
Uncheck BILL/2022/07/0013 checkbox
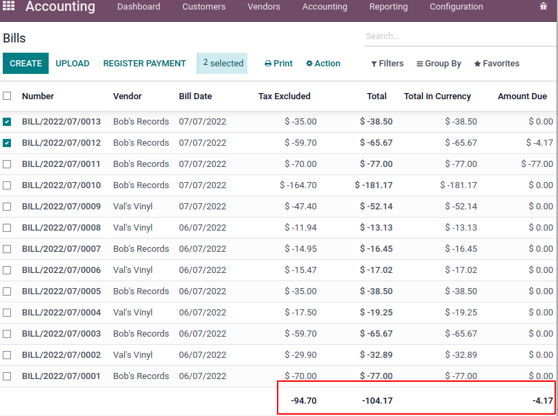coord(7,122)
